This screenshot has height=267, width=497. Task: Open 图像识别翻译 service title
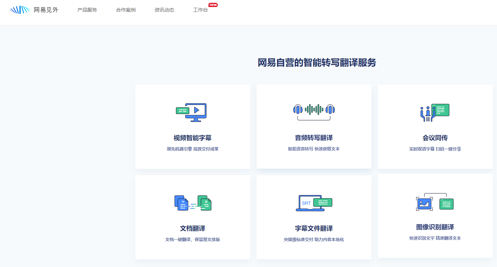435,227
